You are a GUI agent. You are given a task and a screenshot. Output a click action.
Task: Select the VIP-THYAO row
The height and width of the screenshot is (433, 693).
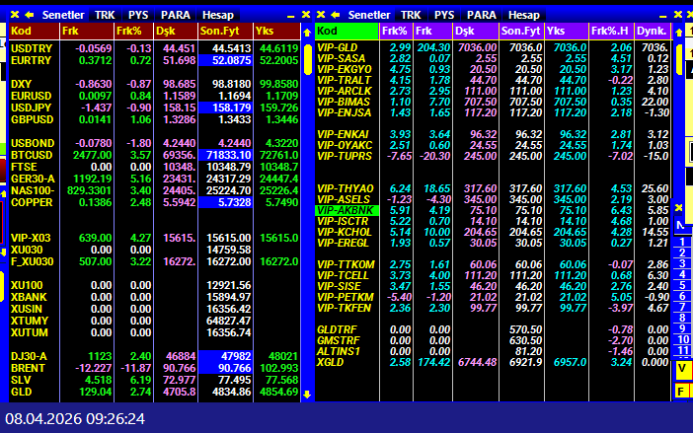tap(494, 188)
